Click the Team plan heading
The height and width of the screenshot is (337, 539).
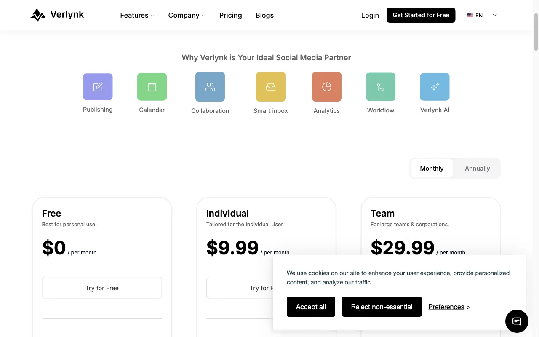[382, 213]
